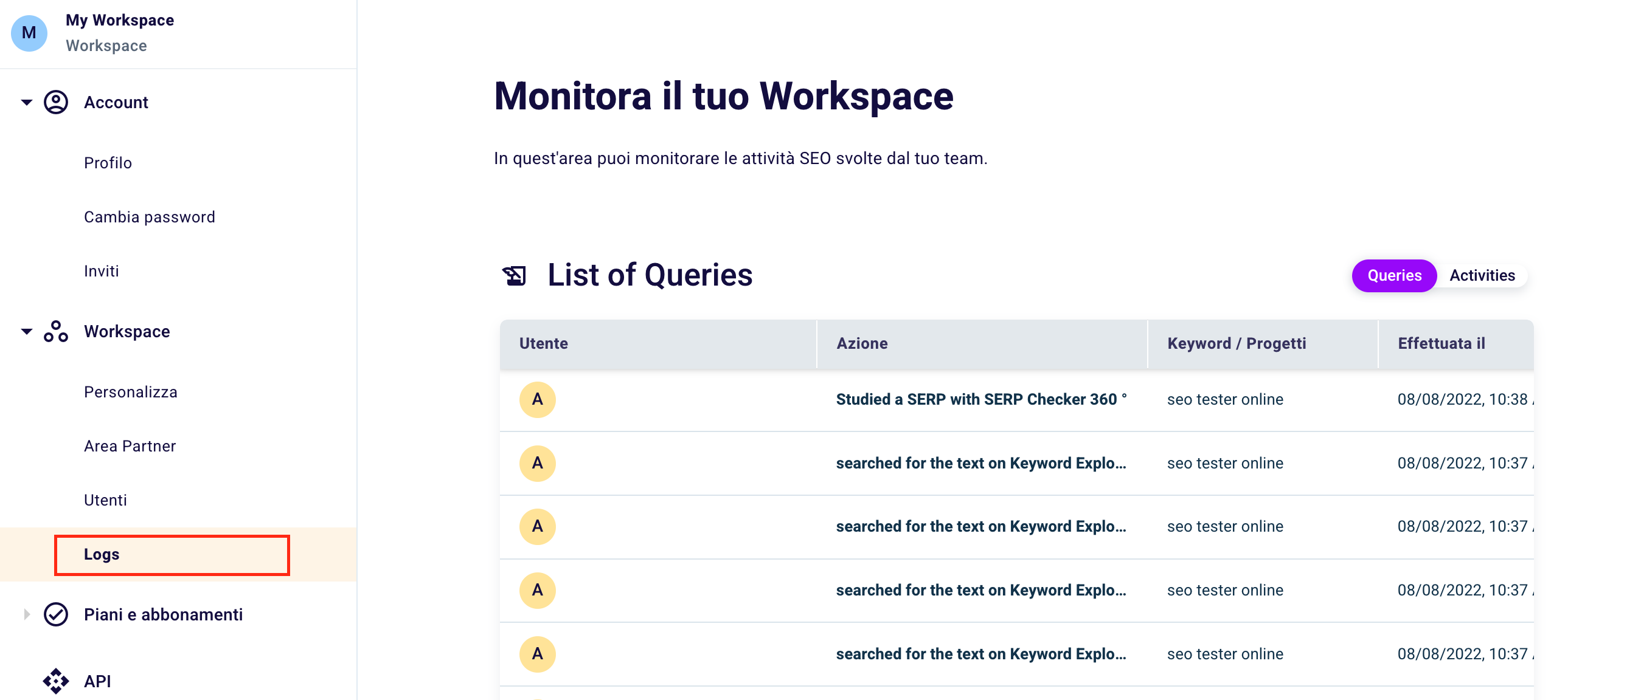Collapse the Account section arrow
The width and height of the screenshot is (1641, 700).
tap(27, 103)
